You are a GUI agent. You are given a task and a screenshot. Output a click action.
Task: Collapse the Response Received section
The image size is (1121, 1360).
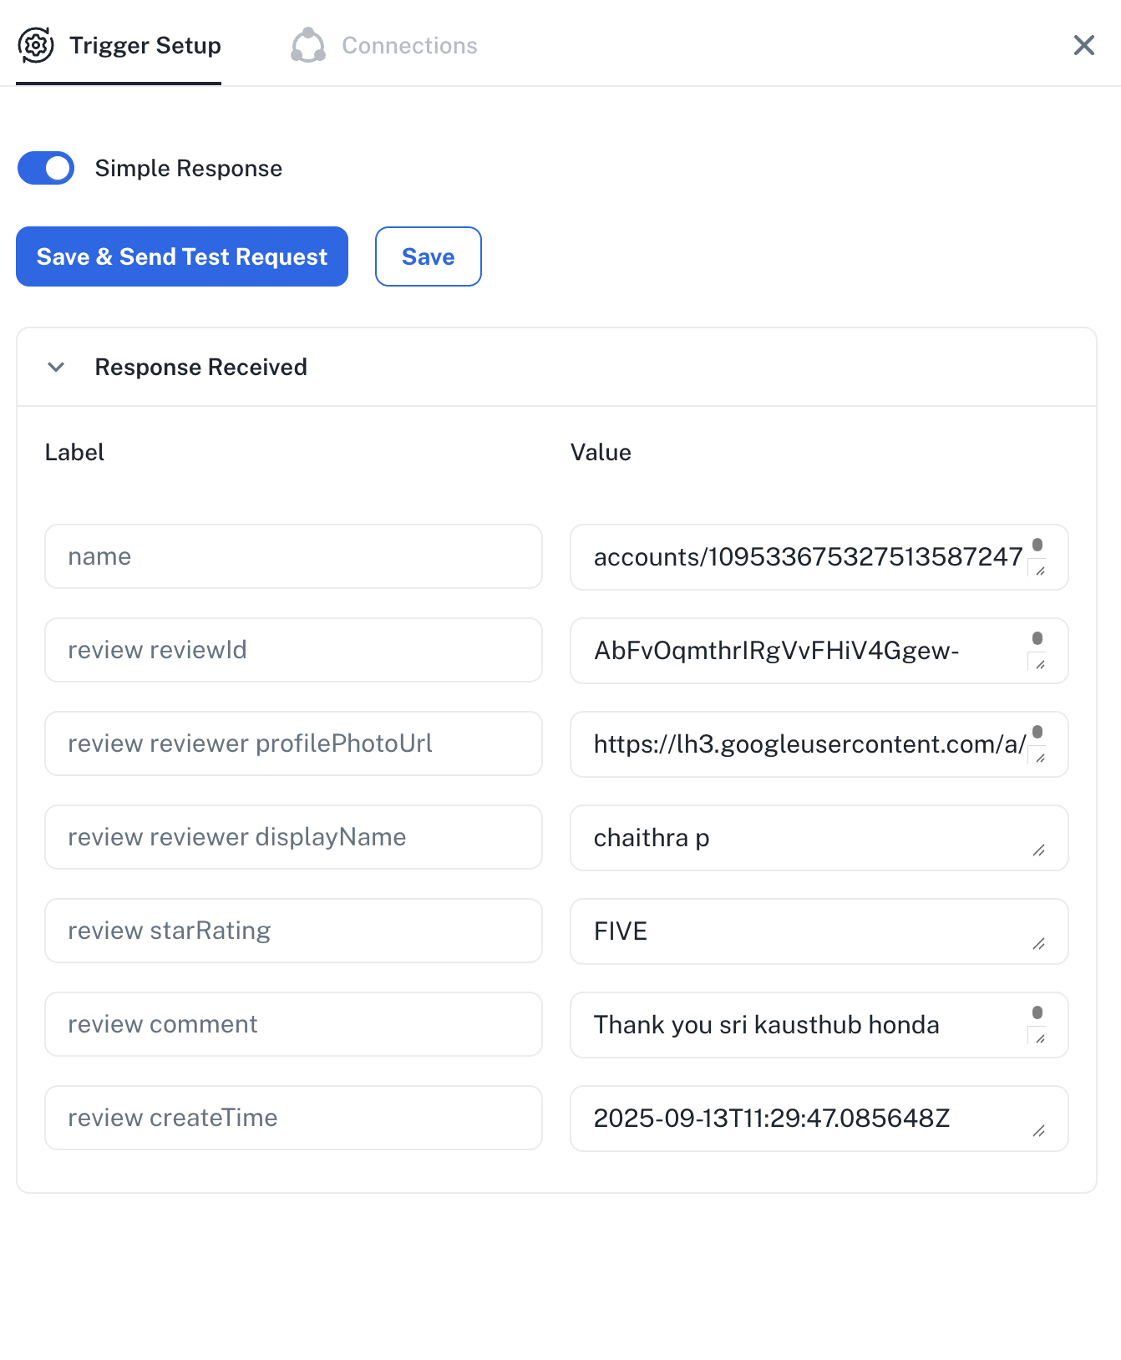coord(56,367)
